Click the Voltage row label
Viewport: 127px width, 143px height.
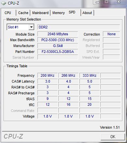(x=29, y=116)
